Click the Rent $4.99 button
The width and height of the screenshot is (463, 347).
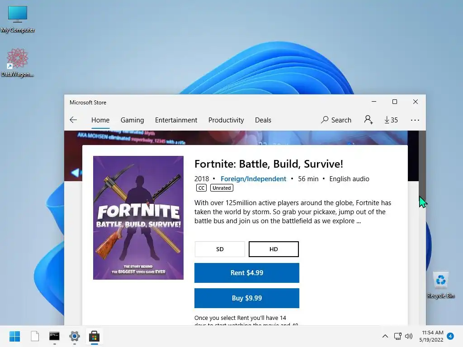coord(247,272)
